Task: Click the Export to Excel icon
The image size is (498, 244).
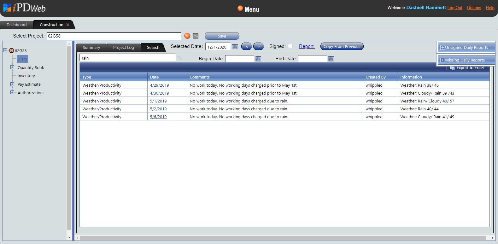Action: click(452, 68)
